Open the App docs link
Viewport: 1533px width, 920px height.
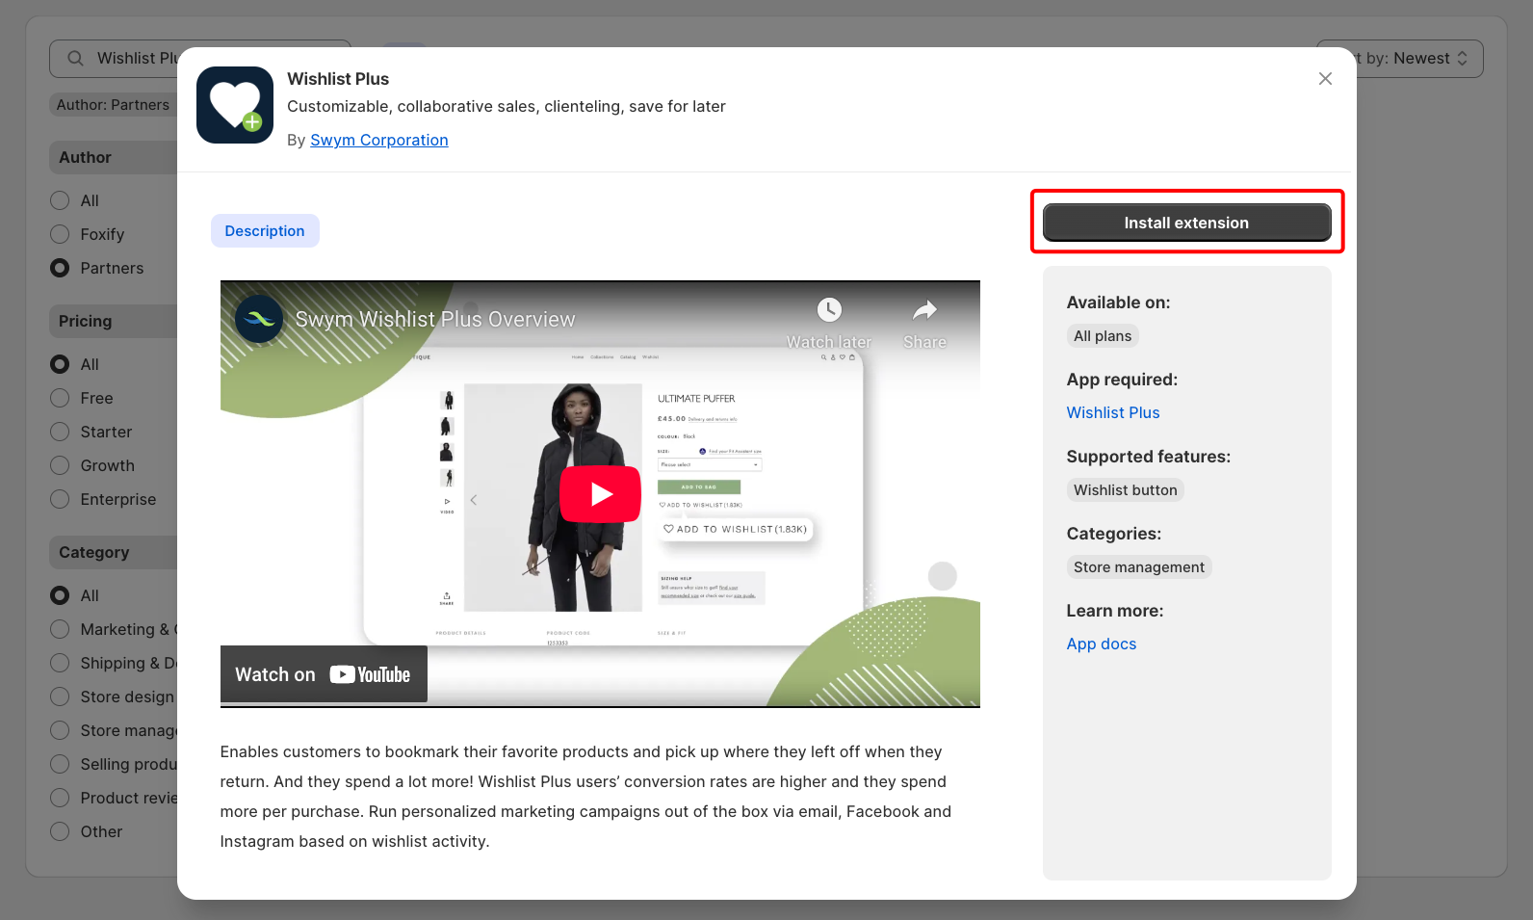[1101, 644]
